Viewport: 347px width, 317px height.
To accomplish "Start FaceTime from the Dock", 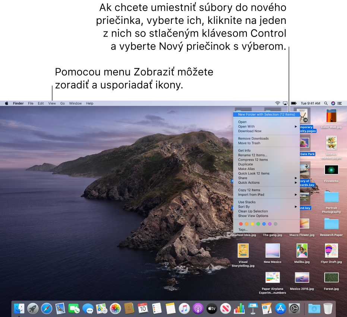I will 74,308.
